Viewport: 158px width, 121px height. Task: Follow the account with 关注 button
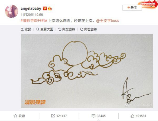tap(132, 8)
